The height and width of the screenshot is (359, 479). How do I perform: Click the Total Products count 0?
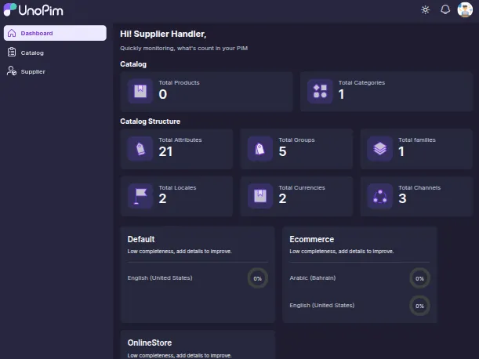[163, 94]
